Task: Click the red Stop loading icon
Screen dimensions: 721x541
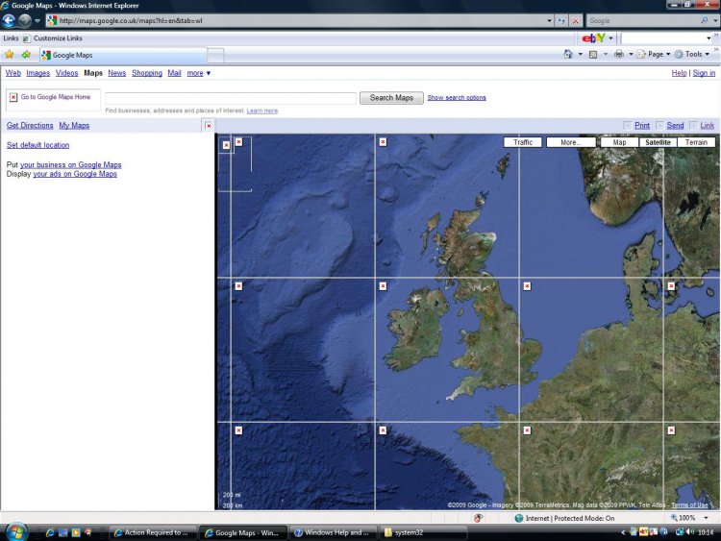Action: [575, 21]
